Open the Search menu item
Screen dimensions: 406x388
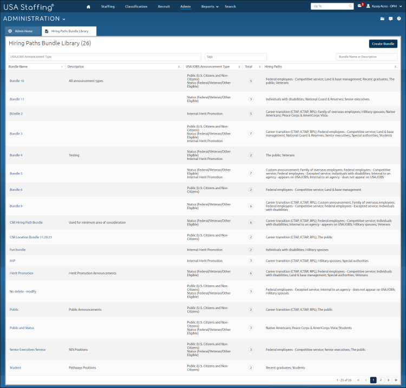point(230,6)
